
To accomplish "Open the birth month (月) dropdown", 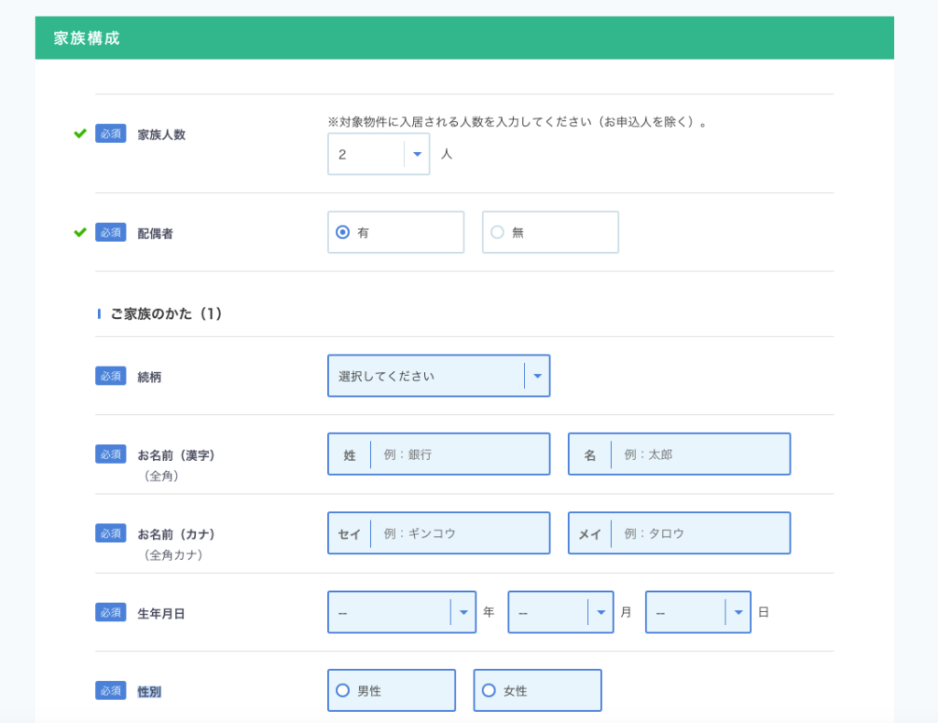I will point(561,612).
